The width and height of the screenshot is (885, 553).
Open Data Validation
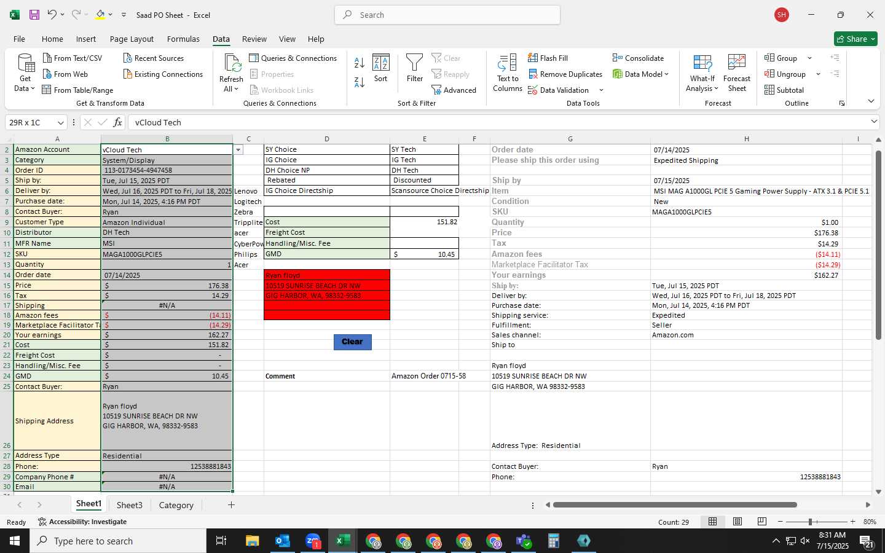click(x=559, y=90)
